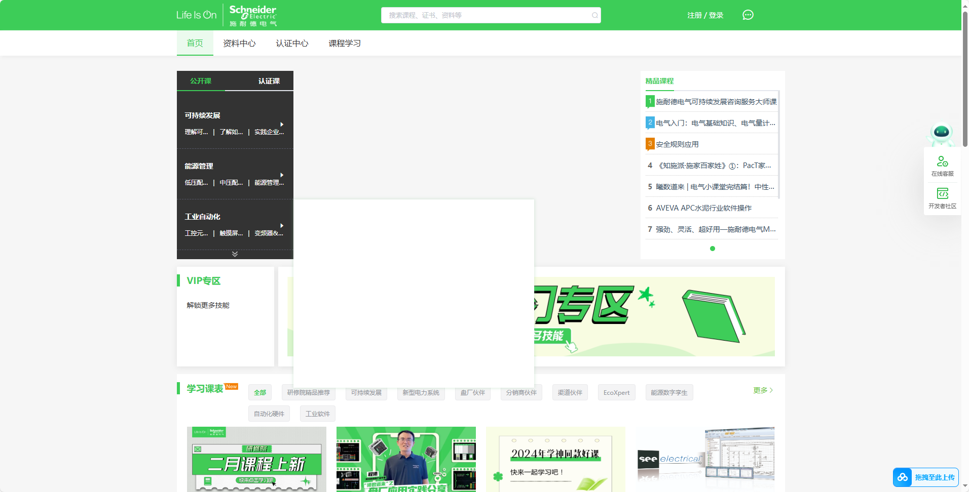The width and height of the screenshot is (969, 492).
Task: Open course 施耐德电气可持续发展咨询服务大师课
Action: click(x=716, y=102)
